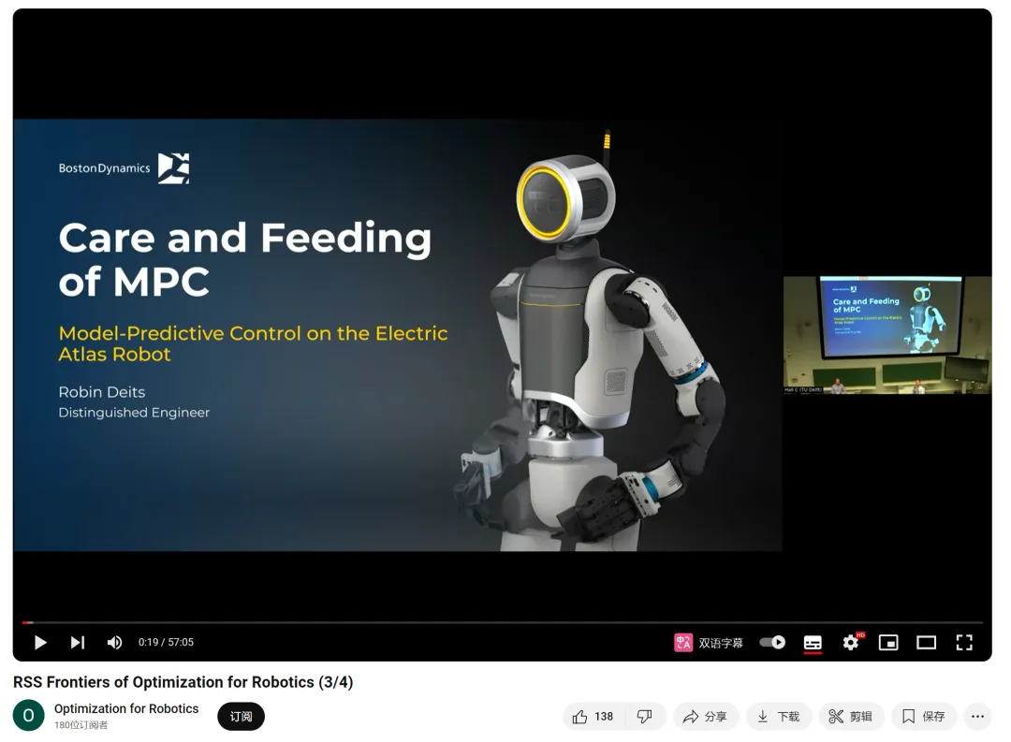Subscribe to the channel (订阅)
Viewport: 1011px width, 742px height.
242,716
